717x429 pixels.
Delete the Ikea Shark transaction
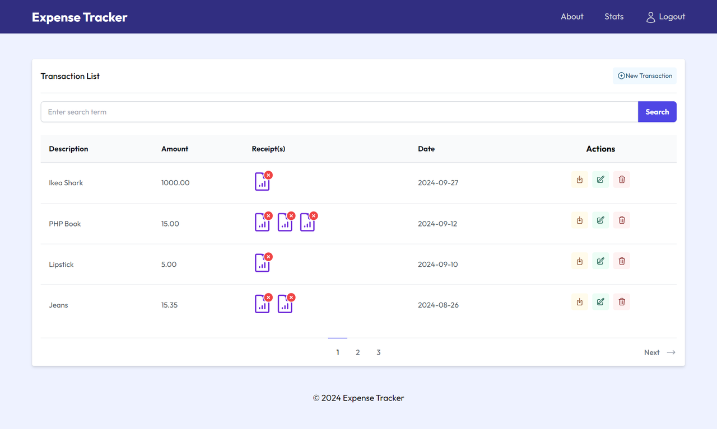coord(621,179)
